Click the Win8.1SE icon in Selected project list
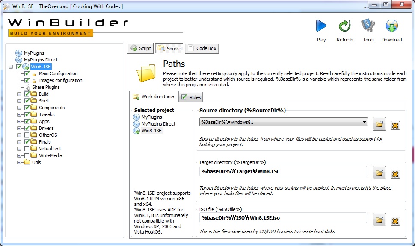The width and height of the screenshot is (415, 246). click(x=136, y=131)
